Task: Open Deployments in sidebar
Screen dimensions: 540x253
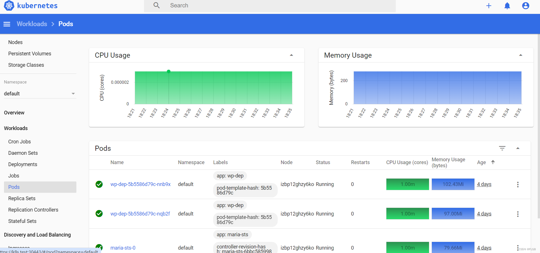Action: point(23,164)
